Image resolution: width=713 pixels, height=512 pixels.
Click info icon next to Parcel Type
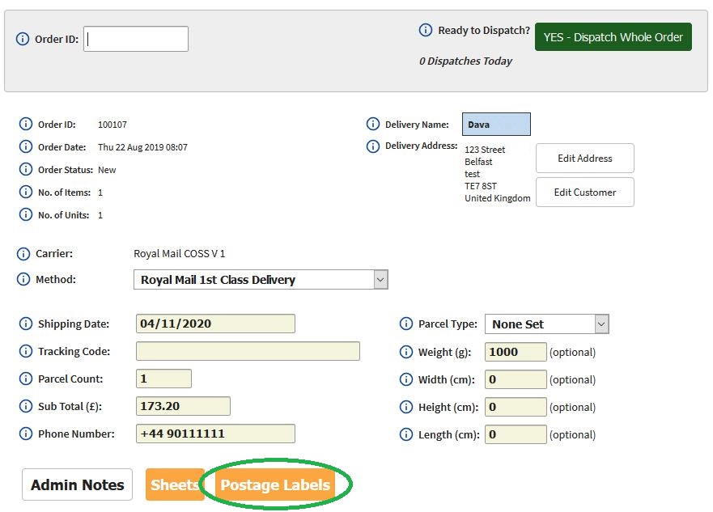click(406, 324)
